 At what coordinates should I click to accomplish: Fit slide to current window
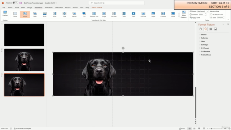click(x=230, y=129)
